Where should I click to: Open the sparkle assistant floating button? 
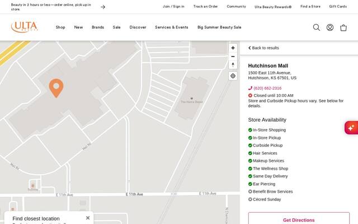pyautogui.click(x=351, y=128)
